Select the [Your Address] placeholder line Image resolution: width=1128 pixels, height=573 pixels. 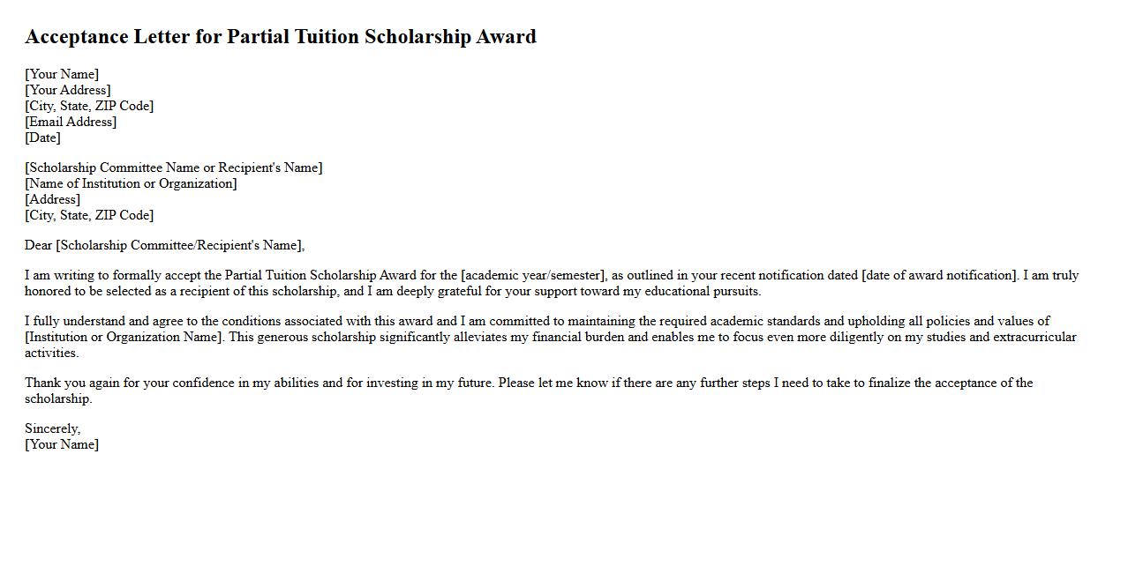pyautogui.click(x=68, y=90)
